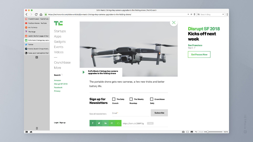253x142 pixels.
Task: Click the Subscribe button
Action: (x=159, y=113)
